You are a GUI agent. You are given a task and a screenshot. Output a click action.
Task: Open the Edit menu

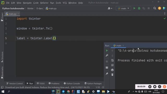tap(13, 3)
